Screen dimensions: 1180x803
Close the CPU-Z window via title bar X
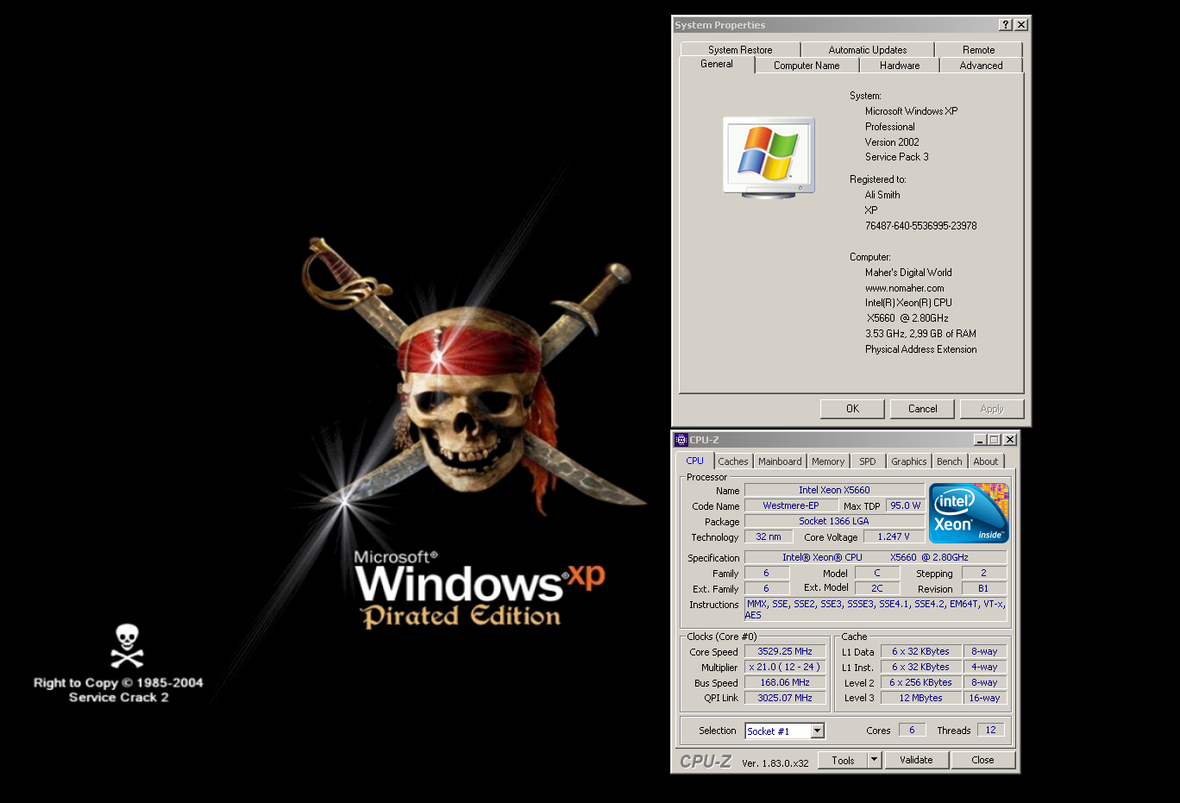tap(1010, 440)
